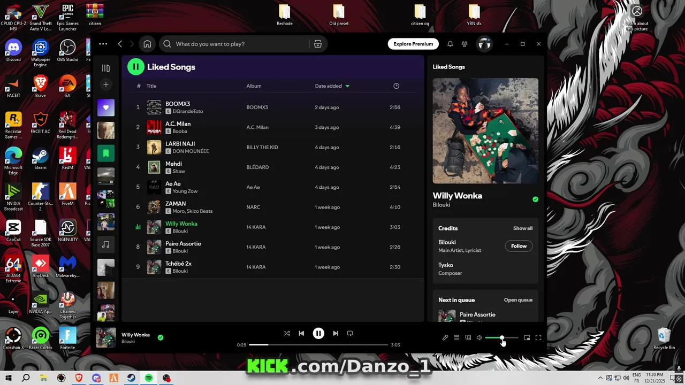Toggle the liked checkmark in player bar
This screenshot has height=385, width=685.
point(161,337)
